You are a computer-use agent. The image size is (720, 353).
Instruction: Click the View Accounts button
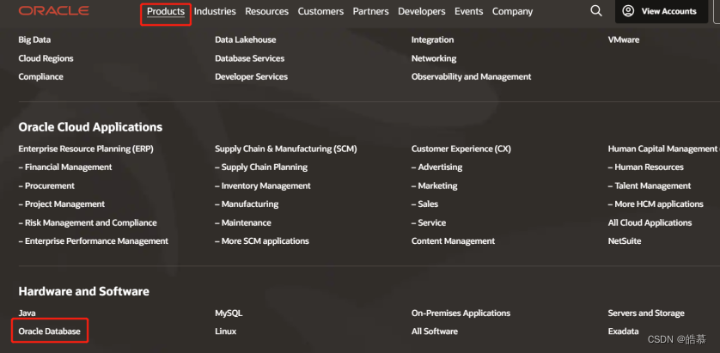click(x=662, y=11)
